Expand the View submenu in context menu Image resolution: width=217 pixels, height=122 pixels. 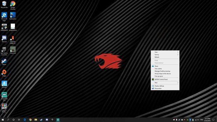pyautogui.click(x=165, y=52)
